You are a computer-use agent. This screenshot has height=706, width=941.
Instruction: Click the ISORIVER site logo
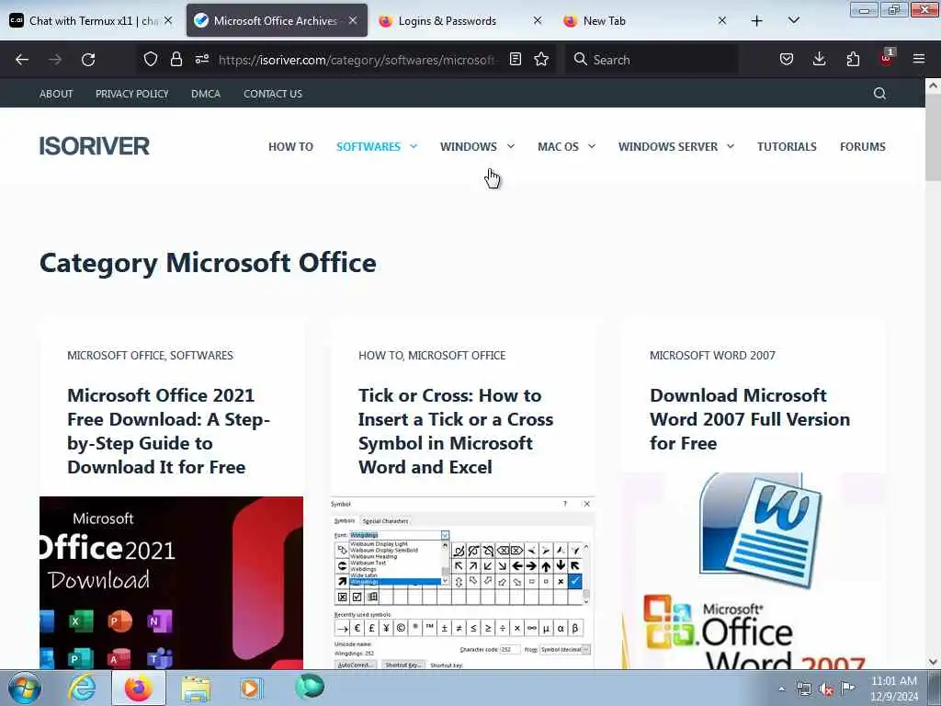[95, 146]
